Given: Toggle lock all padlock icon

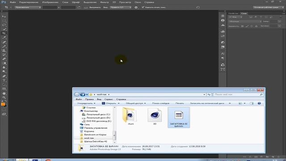Looking at the screenshot, I should pos(256,26).
